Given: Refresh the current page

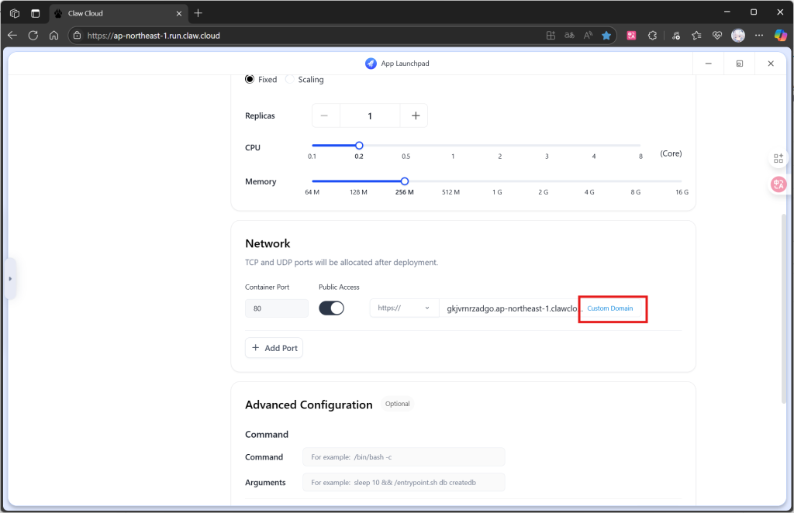Looking at the screenshot, I should [33, 36].
